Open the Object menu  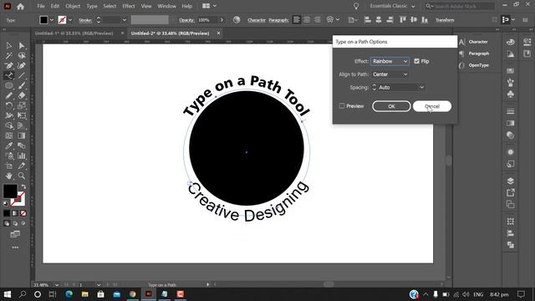click(73, 6)
